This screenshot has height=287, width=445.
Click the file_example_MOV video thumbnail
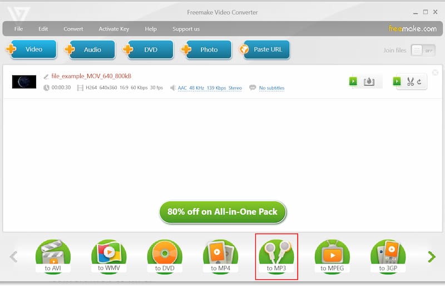pyautogui.click(x=24, y=82)
